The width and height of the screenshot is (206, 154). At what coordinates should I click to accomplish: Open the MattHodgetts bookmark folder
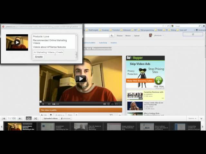92,30
